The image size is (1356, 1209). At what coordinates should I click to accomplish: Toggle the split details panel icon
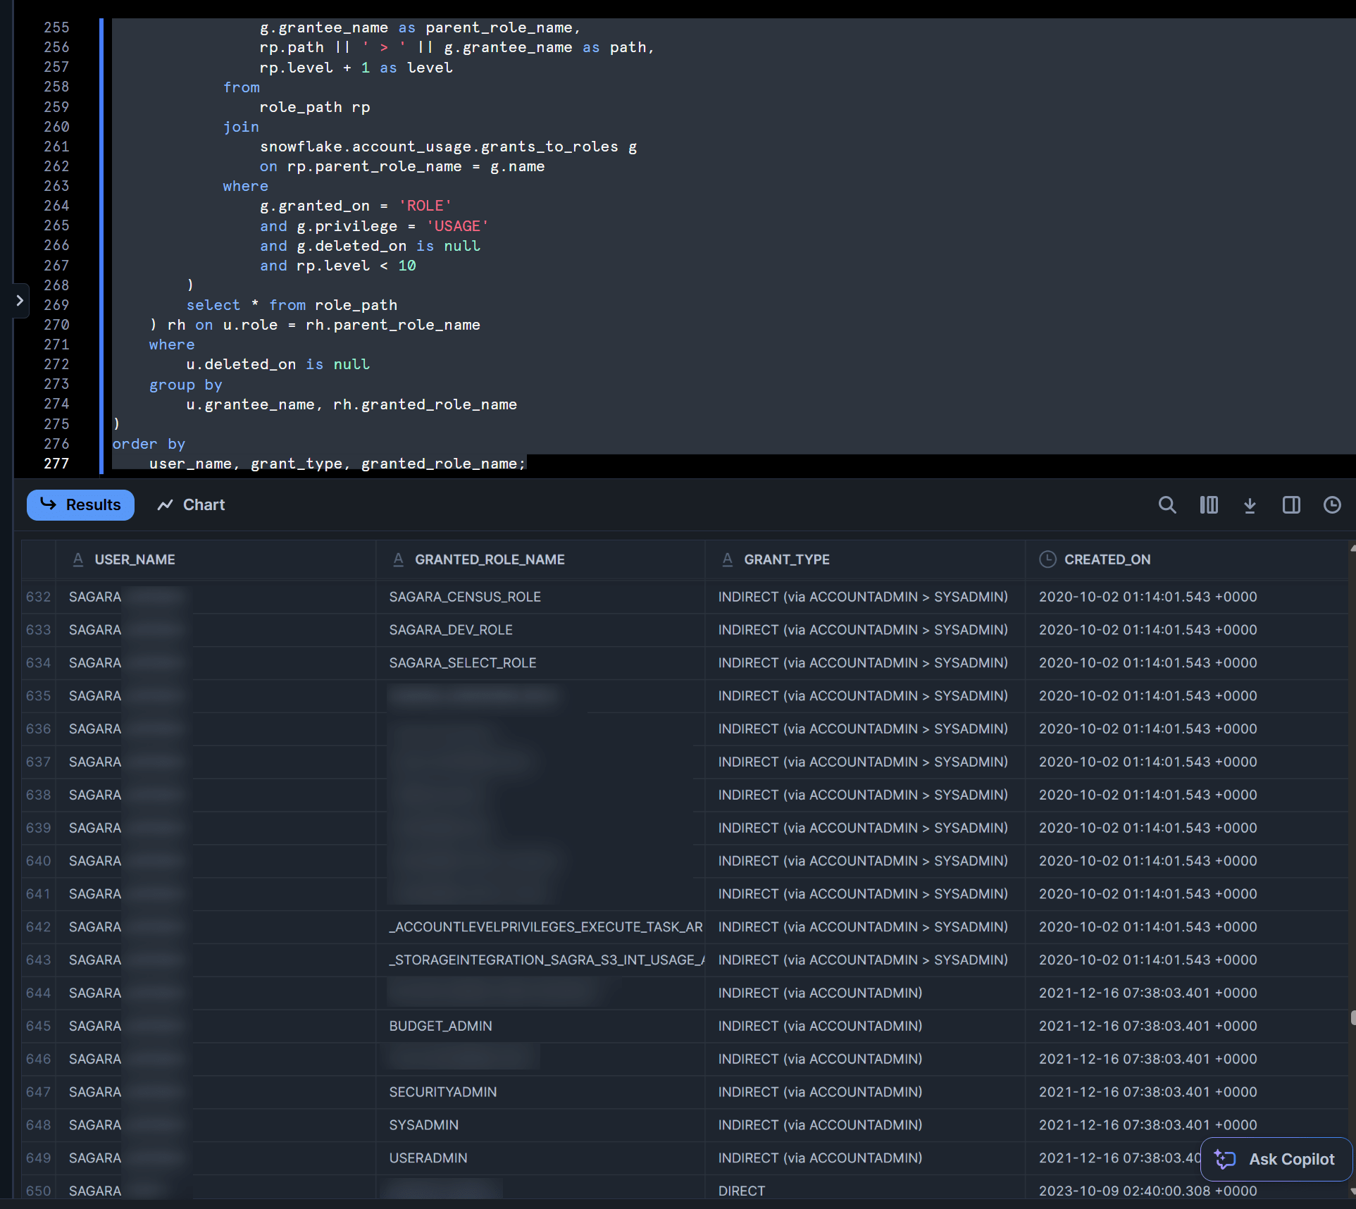click(x=1291, y=504)
